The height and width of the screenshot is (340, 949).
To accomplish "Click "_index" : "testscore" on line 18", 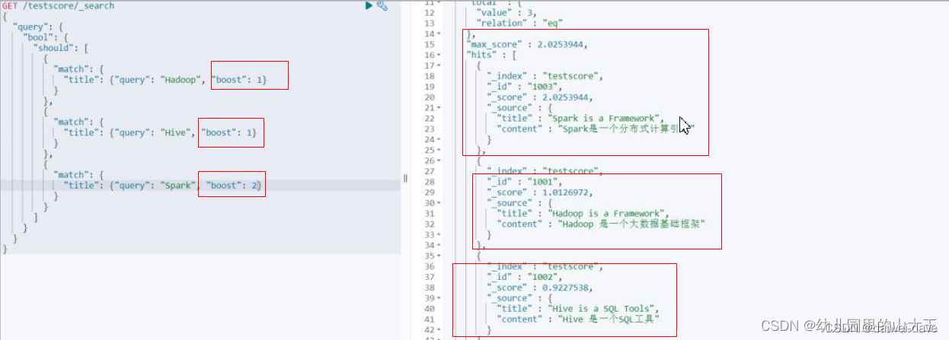I will click(545, 76).
